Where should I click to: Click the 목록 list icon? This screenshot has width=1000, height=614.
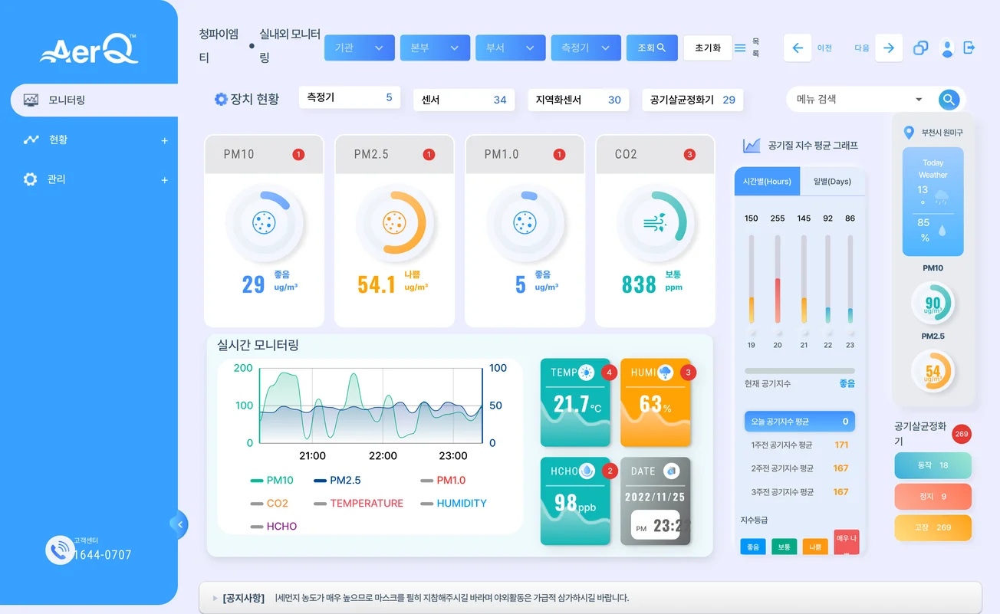click(740, 48)
